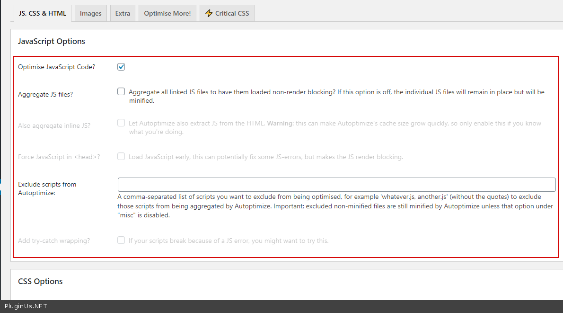
Task: Go to the Optimise More! tab
Action: click(167, 13)
